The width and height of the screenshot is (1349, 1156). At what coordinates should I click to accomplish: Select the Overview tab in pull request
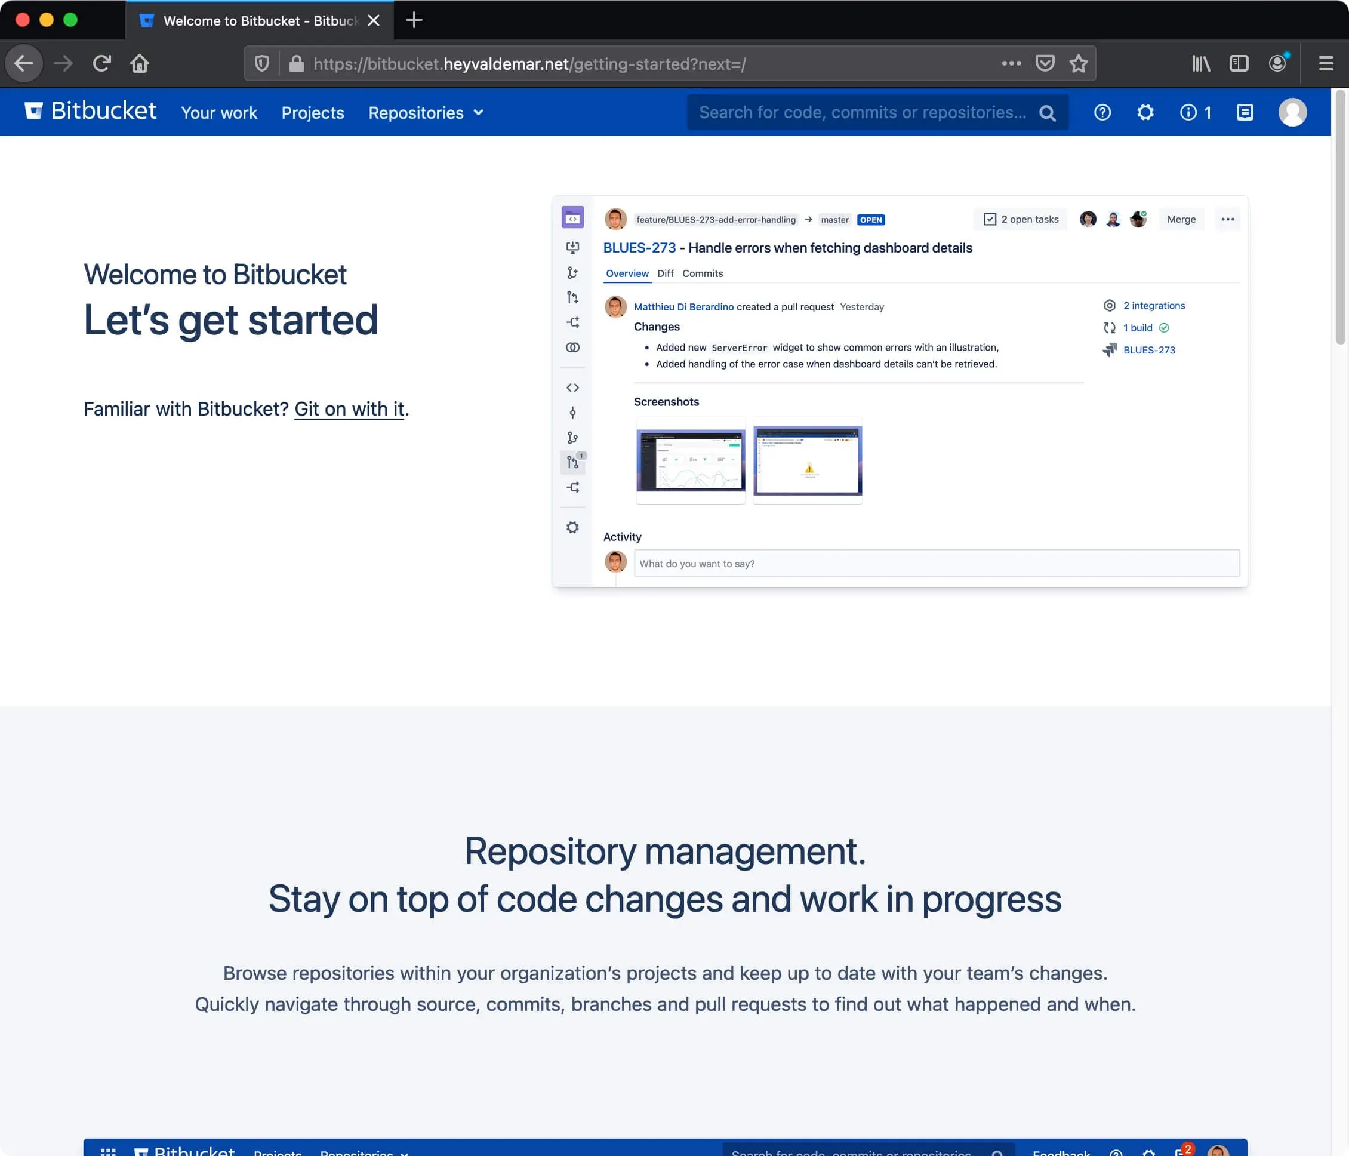(627, 273)
